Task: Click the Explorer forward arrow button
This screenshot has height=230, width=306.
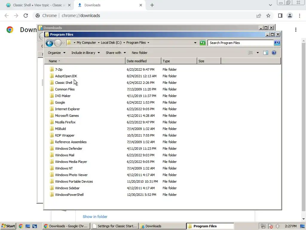Action: click(x=58, y=43)
